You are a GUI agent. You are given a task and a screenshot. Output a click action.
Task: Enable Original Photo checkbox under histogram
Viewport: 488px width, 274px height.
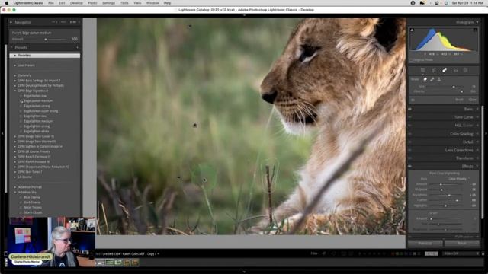412,59
